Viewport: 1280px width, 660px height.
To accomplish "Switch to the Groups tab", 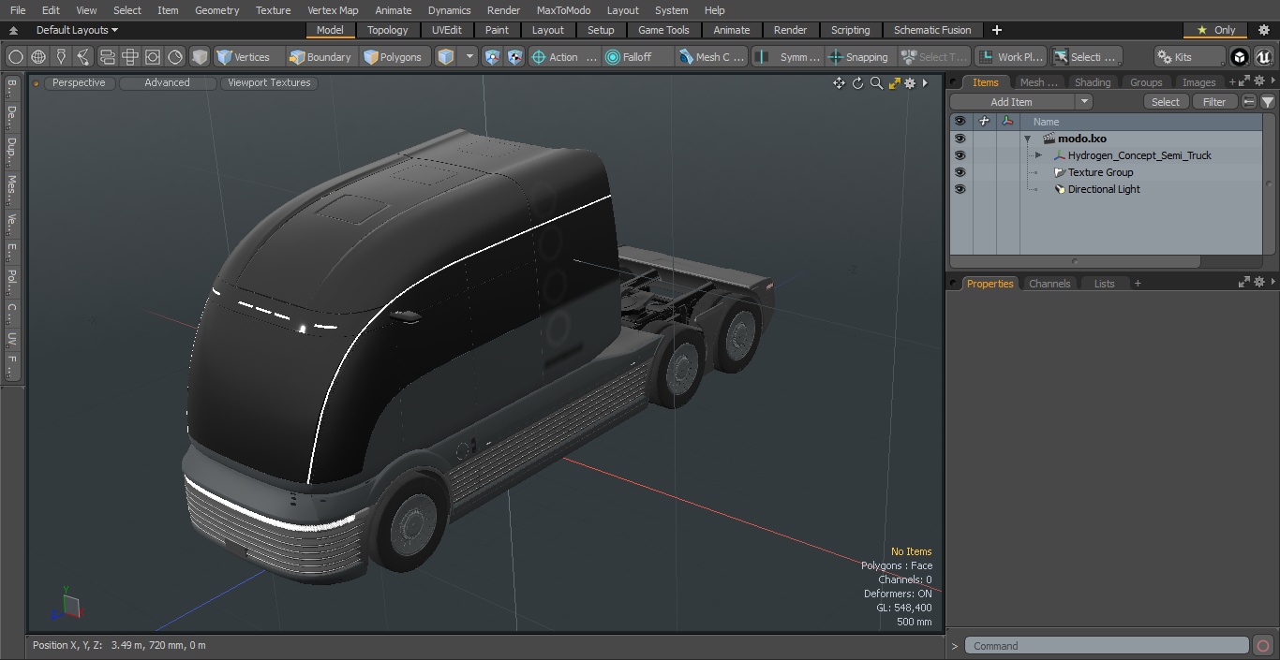I will [x=1146, y=82].
